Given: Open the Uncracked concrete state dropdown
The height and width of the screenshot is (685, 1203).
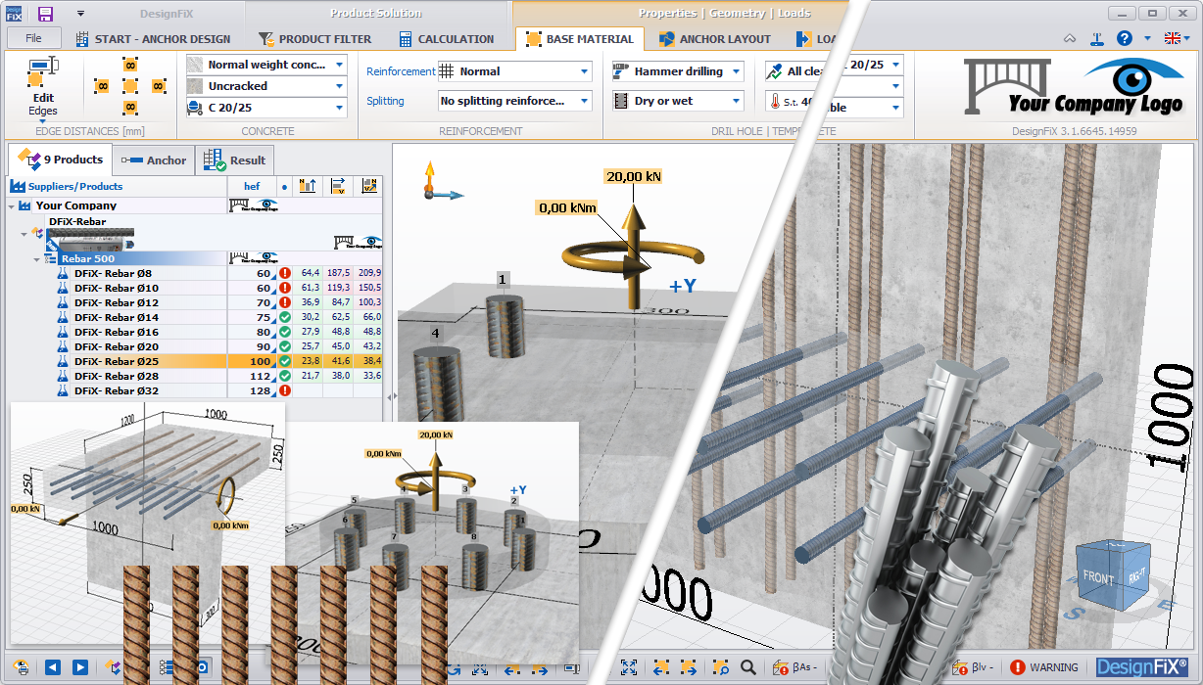Looking at the screenshot, I should (265, 86).
